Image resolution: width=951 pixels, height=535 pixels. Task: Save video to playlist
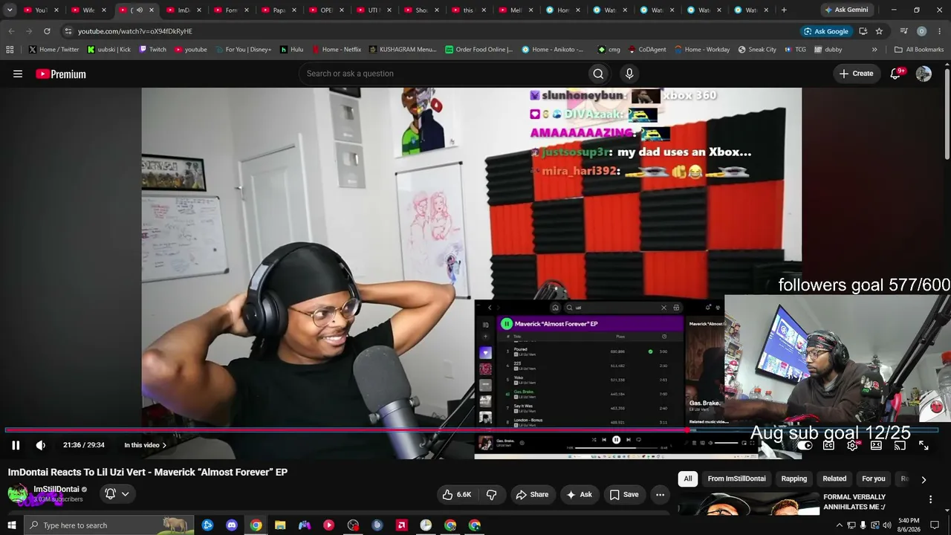pos(624,494)
